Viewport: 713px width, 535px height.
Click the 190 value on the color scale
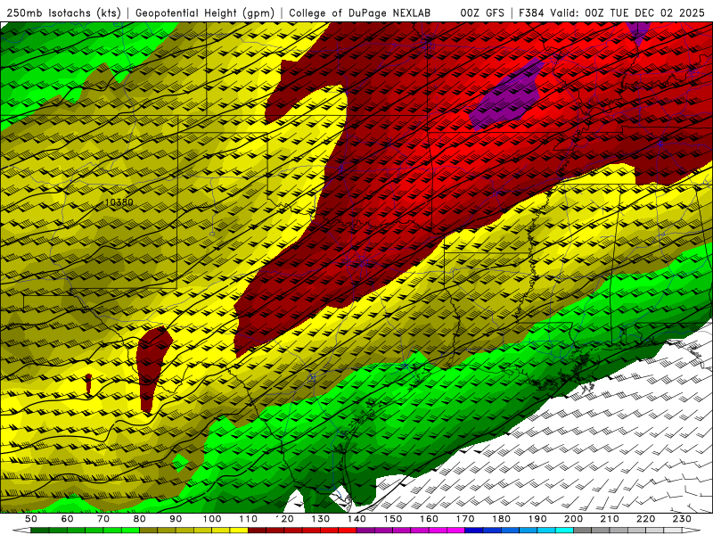pyautogui.click(x=537, y=519)
